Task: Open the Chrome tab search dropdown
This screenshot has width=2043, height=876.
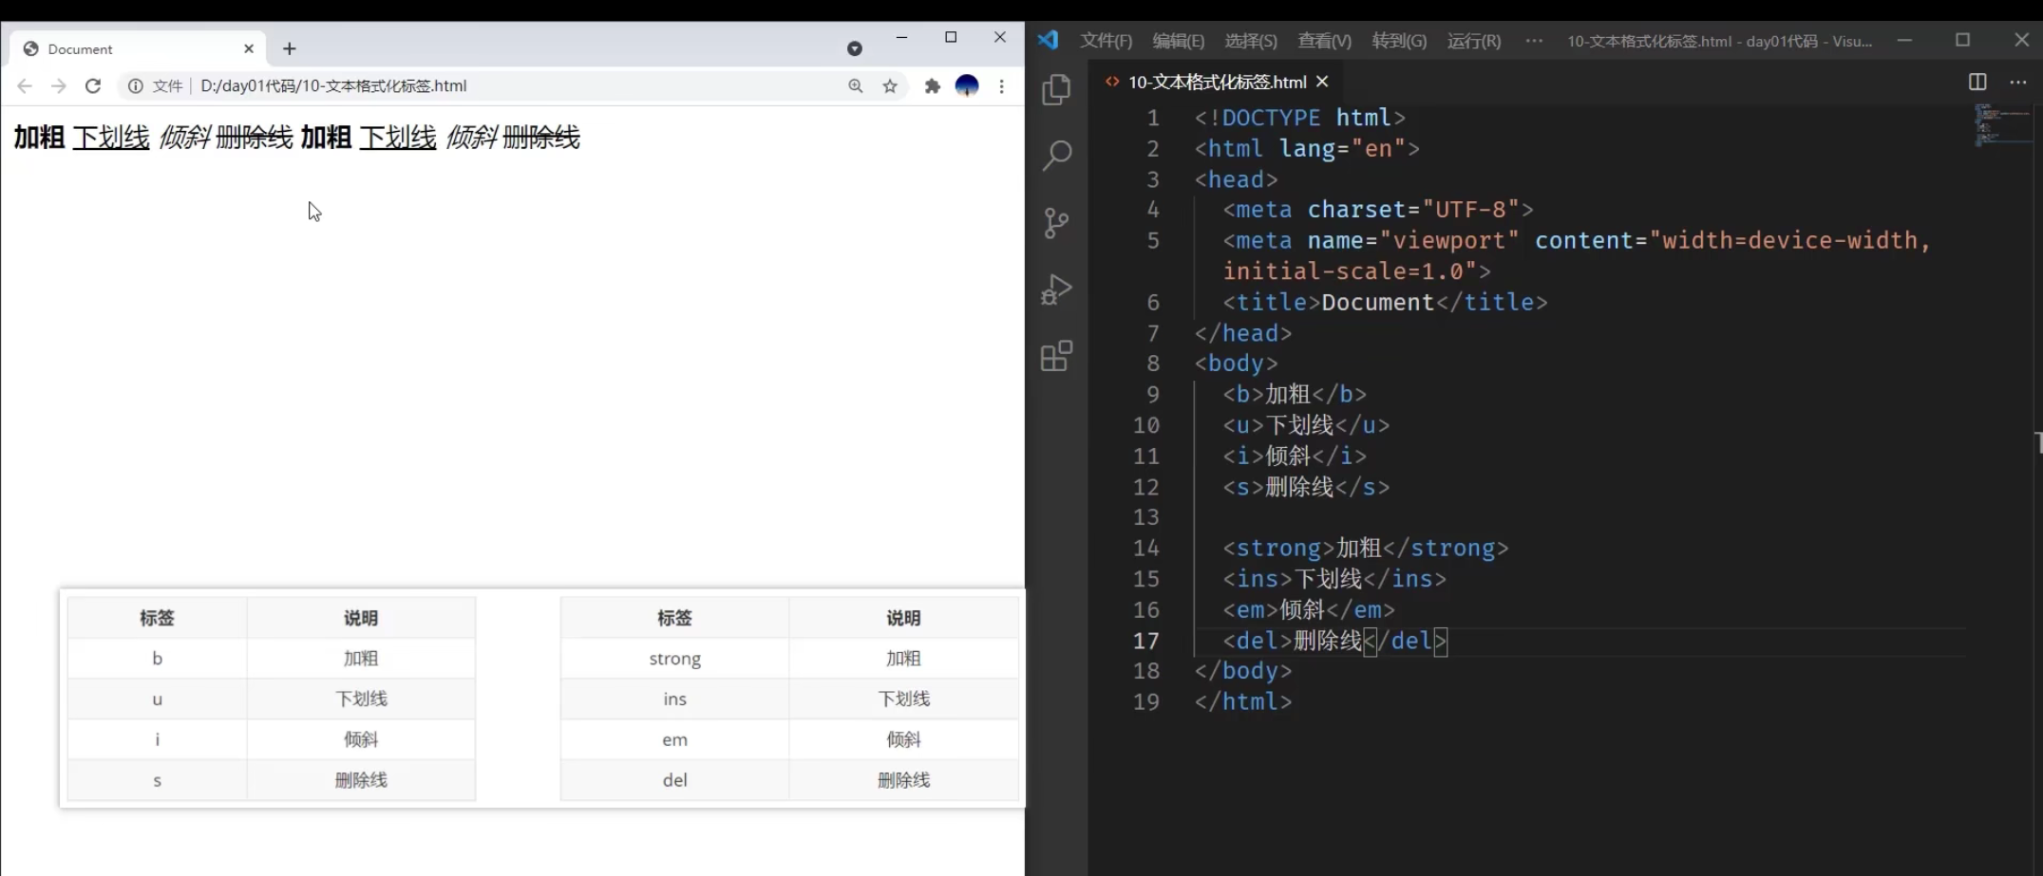Action: click(x=855, y=48)
